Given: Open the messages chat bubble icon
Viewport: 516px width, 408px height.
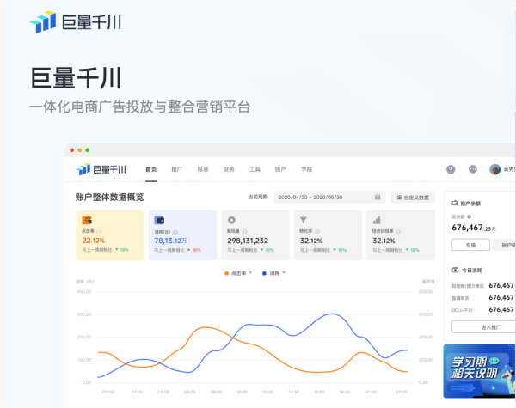Looking at the screenshot, I should click(x=472, y=169).
